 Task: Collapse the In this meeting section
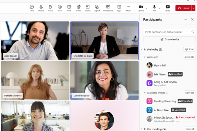point(142,129)
